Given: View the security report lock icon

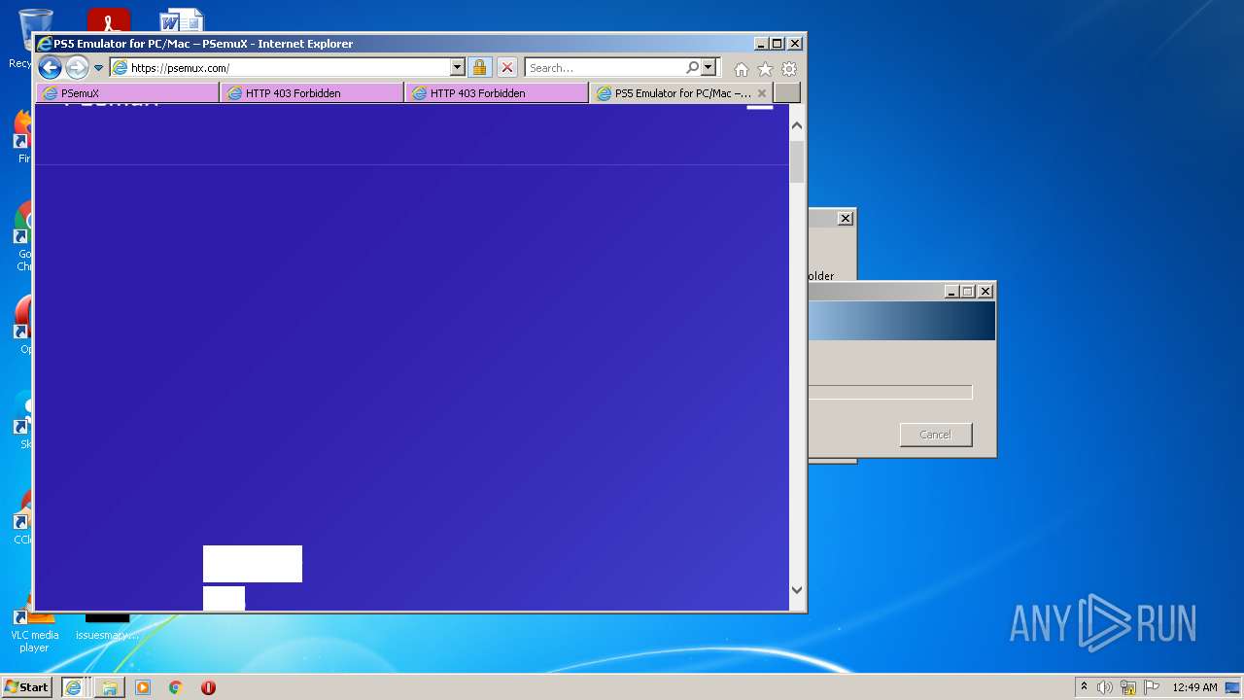Looking at the screenshot, I should (x=479, y=68).
